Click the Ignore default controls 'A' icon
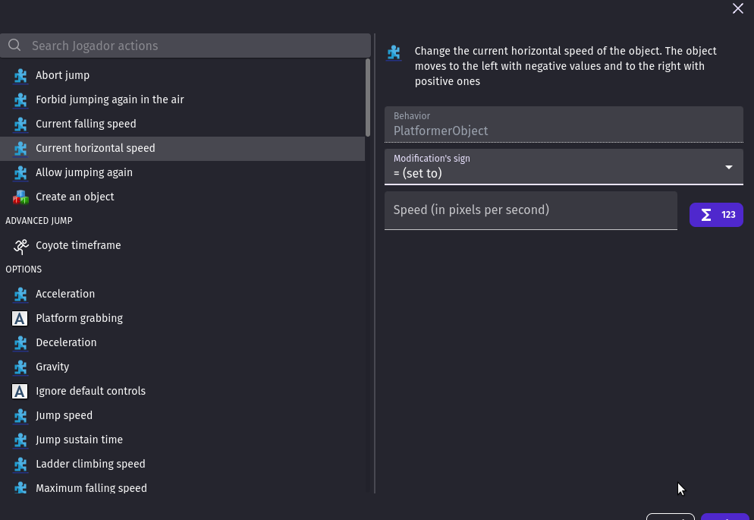This screenshot has height=520, width=754. pos(20,392)
